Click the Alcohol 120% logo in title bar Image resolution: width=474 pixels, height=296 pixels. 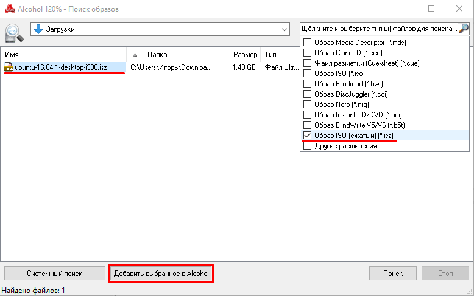pyautogui.click(x=9, y=9)
